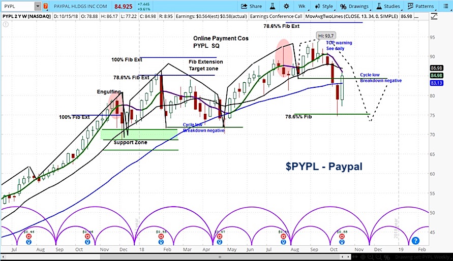Select the $PYPL - Paypal chart title text
This screenshot has width=453, height=261.
(x=324, y=167)
